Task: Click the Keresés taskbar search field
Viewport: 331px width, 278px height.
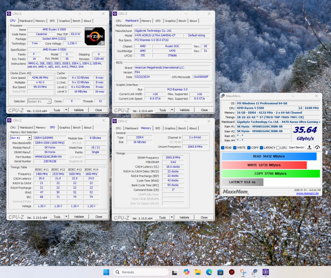Action: click(x=141, y=272)
